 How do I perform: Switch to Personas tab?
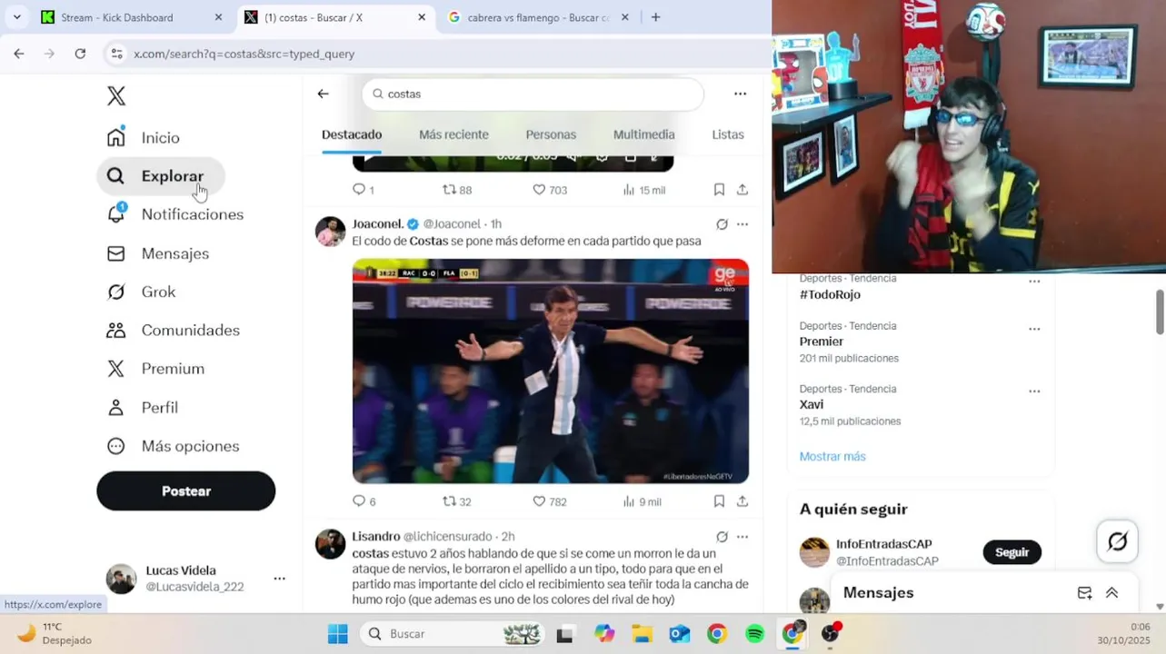click(x=551, y=134)
